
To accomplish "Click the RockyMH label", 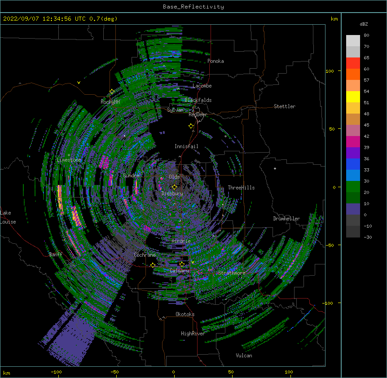I will 110,102.
